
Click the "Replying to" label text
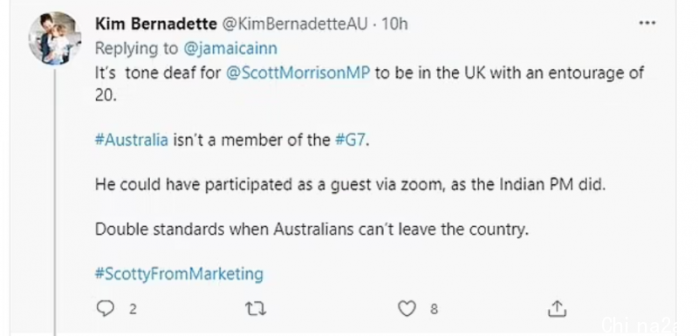coord(137,49)
